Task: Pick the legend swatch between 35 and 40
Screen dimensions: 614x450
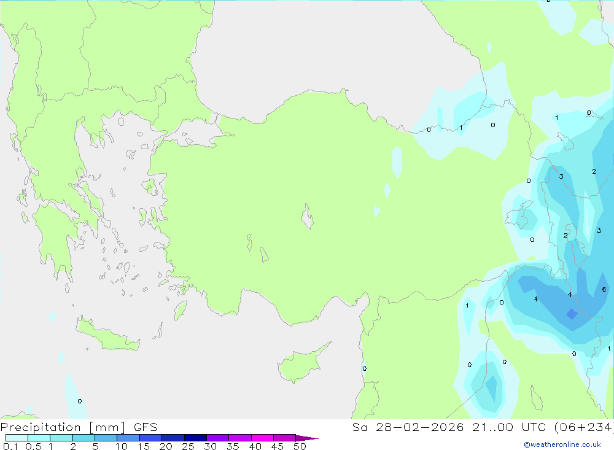Action: point(239,438)
